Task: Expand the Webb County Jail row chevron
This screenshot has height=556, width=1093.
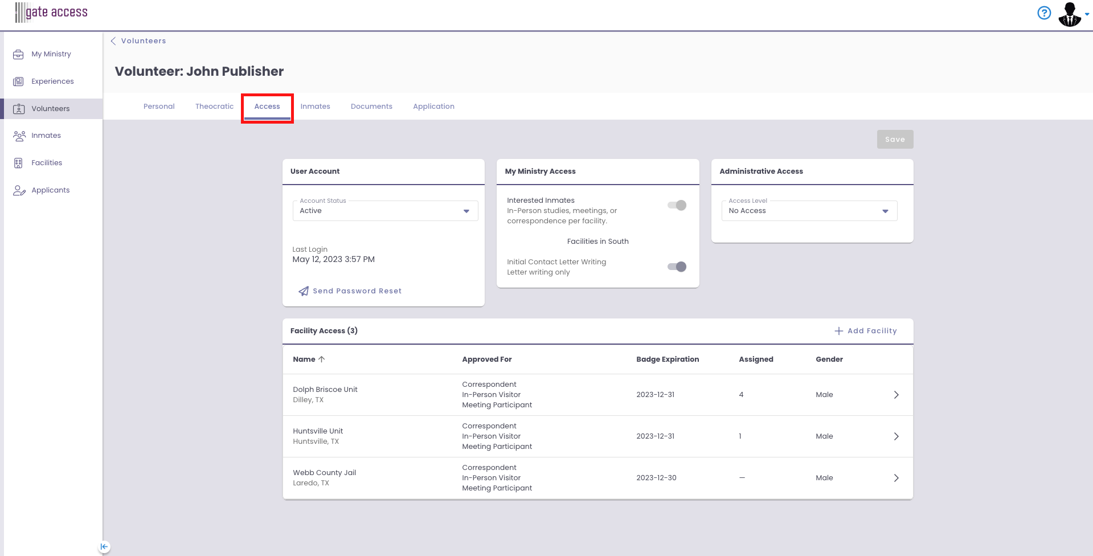Action: pyautogui.click(x=896, y=478)
